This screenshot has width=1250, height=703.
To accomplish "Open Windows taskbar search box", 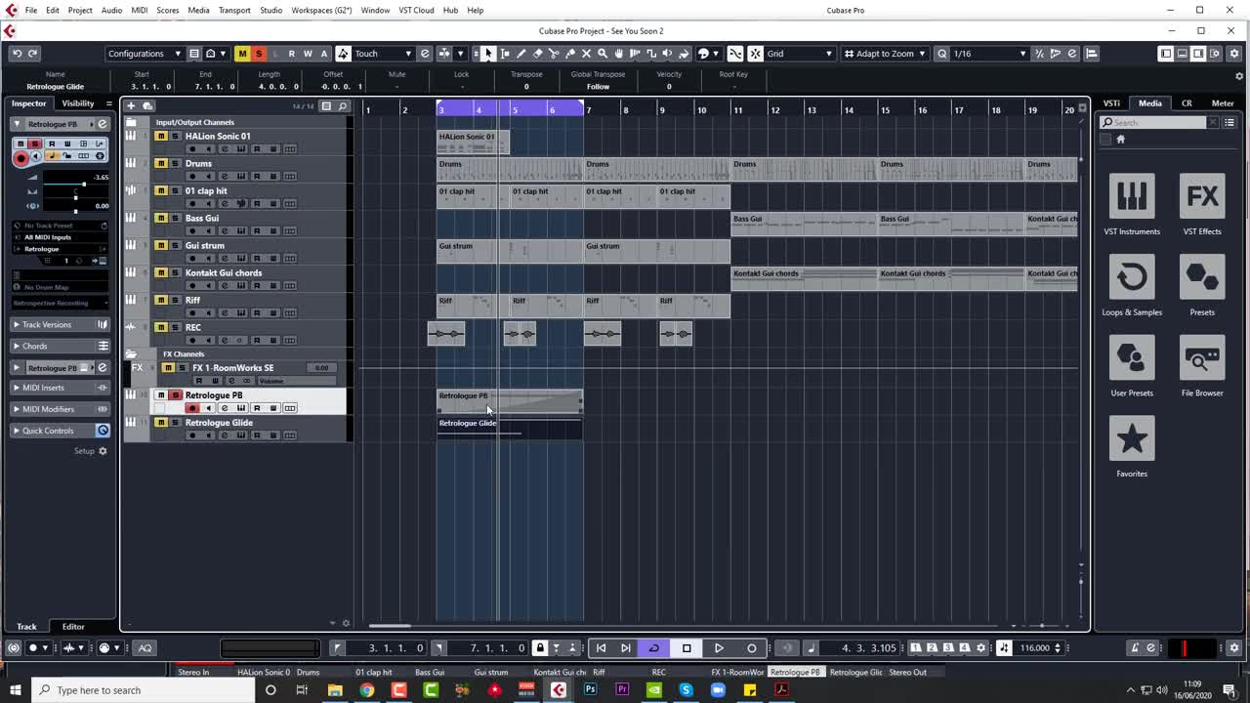I will [x=144, y=690].
